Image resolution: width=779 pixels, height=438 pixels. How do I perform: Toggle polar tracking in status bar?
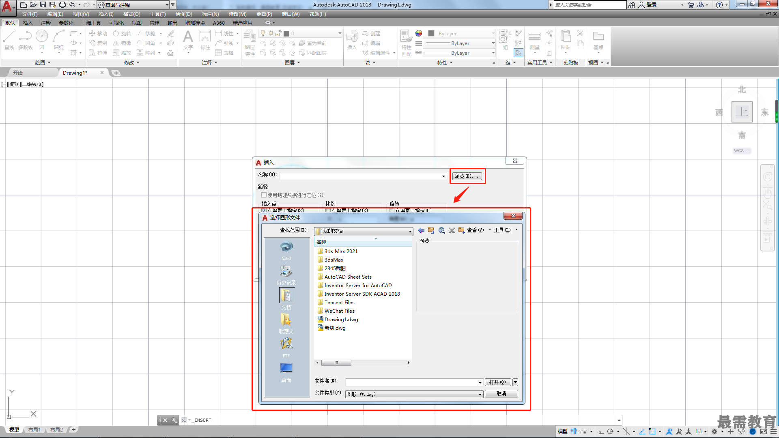tap(610, 432)
